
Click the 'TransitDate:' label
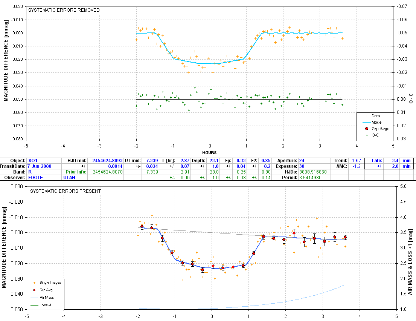[x=13, y=166]
